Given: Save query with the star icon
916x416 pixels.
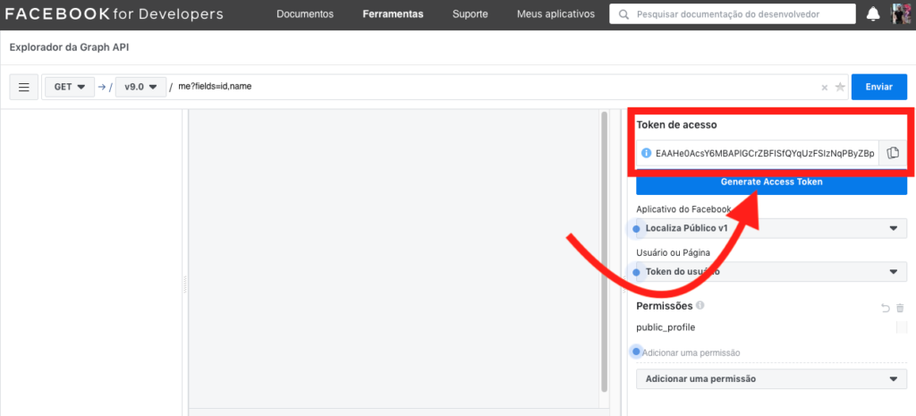Looking at the screenshot, I should pos(840,87).
